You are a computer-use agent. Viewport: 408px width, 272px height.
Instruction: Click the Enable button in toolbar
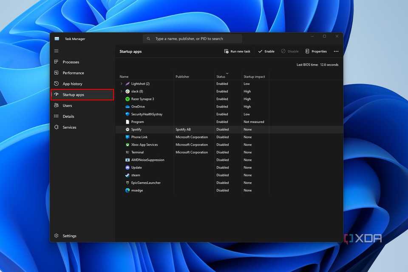(266, 51)
